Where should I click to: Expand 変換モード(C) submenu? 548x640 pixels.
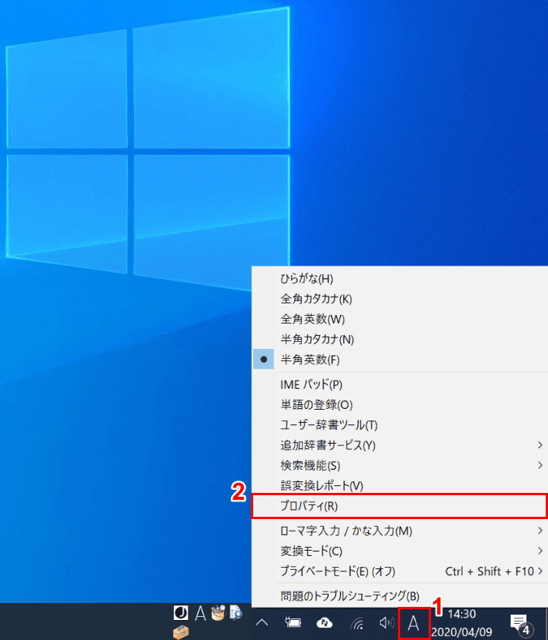coord(399,551)
